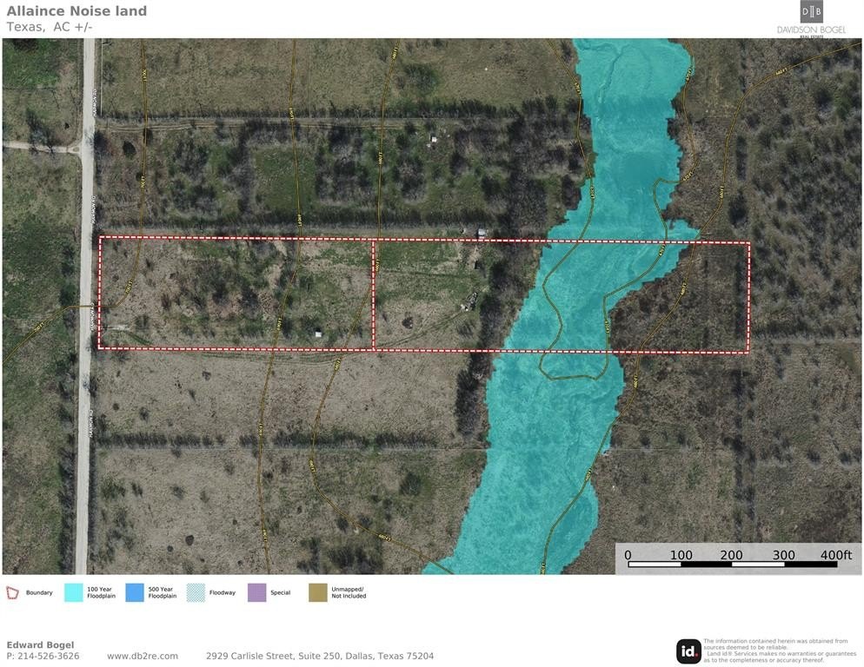Click the Texas, AC +/- subtitle
This screenshot has height=667, width=864.
50,27
